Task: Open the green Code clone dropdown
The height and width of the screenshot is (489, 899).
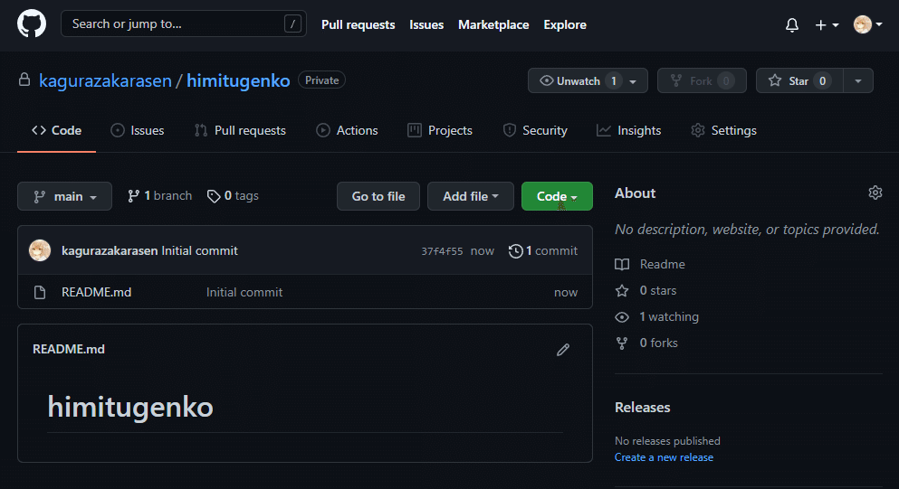Action: point(557,196)
